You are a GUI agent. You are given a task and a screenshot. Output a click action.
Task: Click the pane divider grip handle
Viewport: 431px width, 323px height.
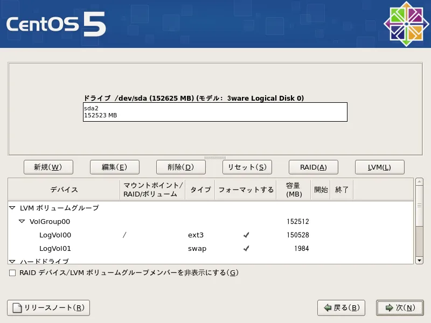[x=215, y=158]
